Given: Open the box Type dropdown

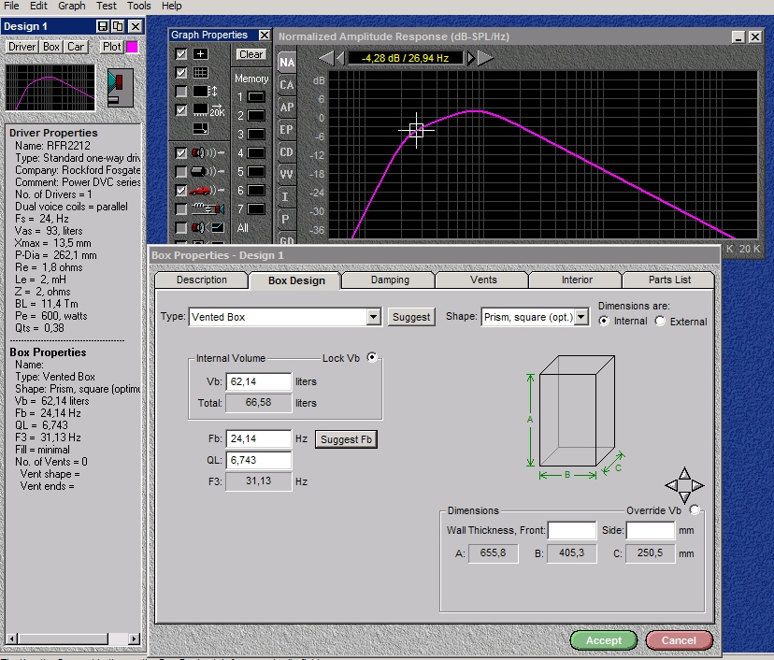Looking at the screenshot, I should (x=373, y=317).
